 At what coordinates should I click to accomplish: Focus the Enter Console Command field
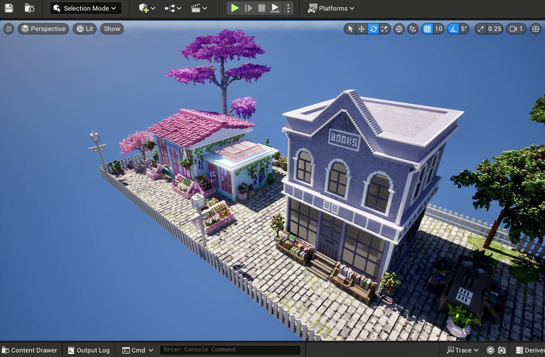click(x=230, y=350)
